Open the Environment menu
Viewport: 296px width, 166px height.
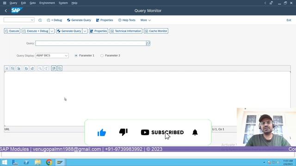tap(47, 3)
